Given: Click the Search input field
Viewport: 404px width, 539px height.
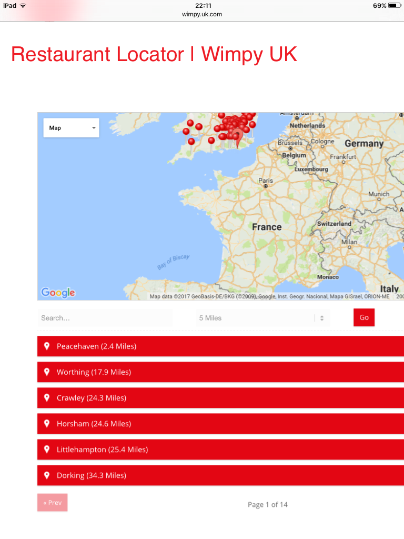Looking at the screenshot, I should coord(105,318).
